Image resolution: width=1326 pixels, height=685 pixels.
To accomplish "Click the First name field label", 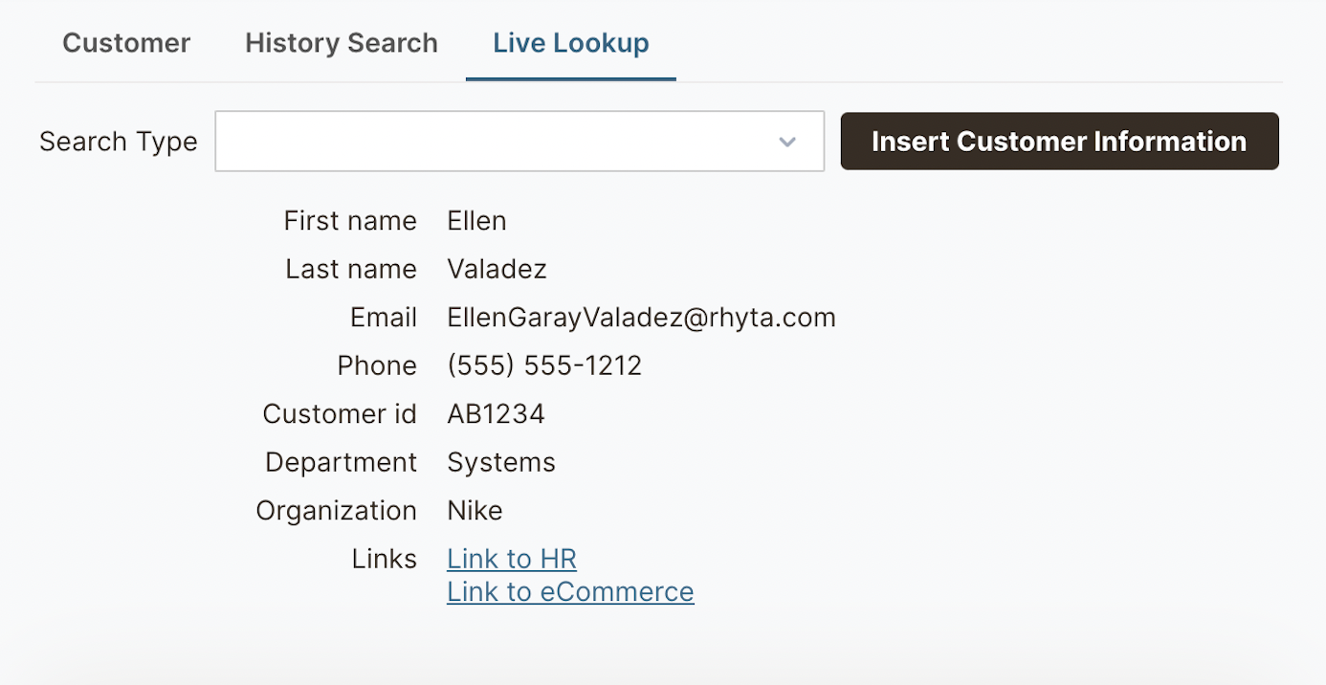I will 350,221.
